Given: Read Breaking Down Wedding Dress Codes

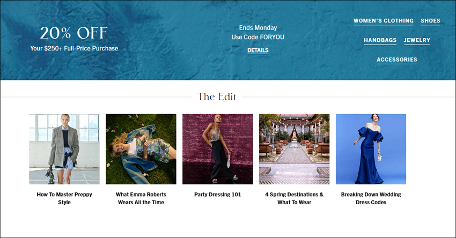Looking at the screenshot, I should [x=371, y=198].
